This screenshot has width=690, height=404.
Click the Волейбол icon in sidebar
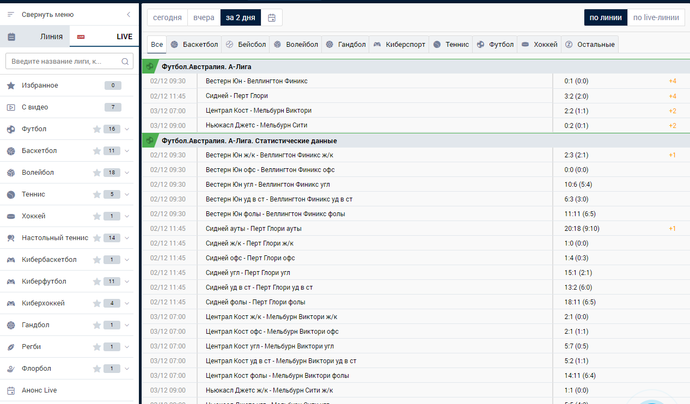point(11,173)
